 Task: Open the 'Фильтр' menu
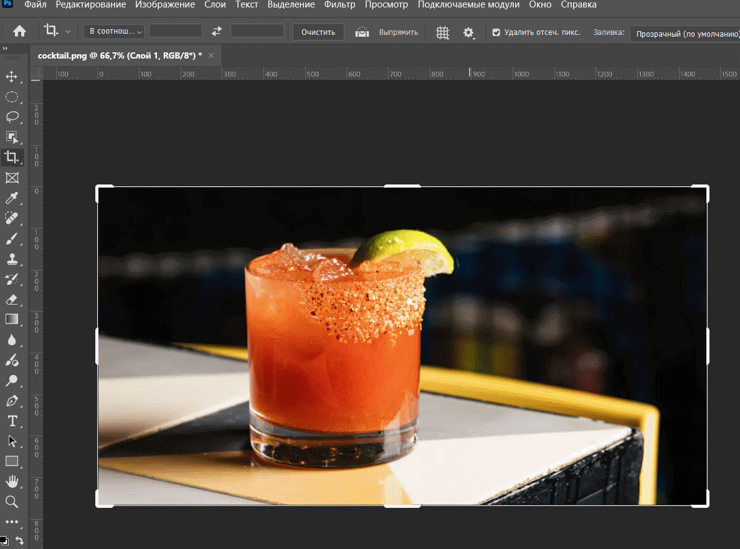(339, 5)
